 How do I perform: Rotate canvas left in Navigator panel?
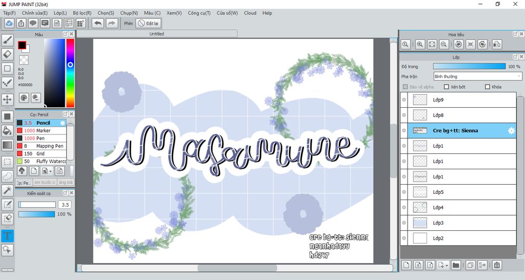pyautogui.click(x=458, y=44)
